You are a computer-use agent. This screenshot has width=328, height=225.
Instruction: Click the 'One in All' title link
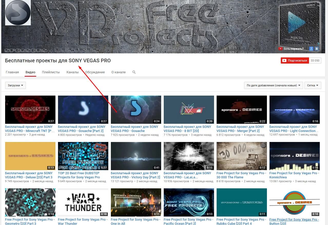click(136, 221)
